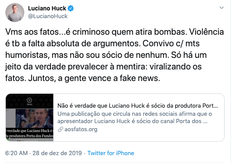This screenshot has width=235, height=164.
Task: Open the tweet options chevron menu
Action: coord(221,8)
